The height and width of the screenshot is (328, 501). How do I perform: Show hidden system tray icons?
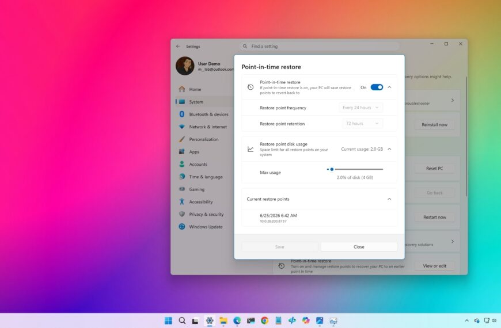[467, 321]
